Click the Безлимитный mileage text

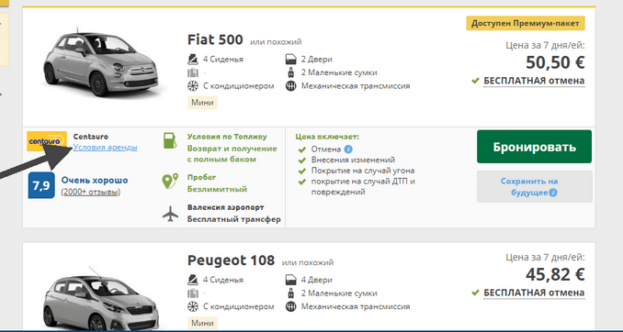tap(217, 189)
